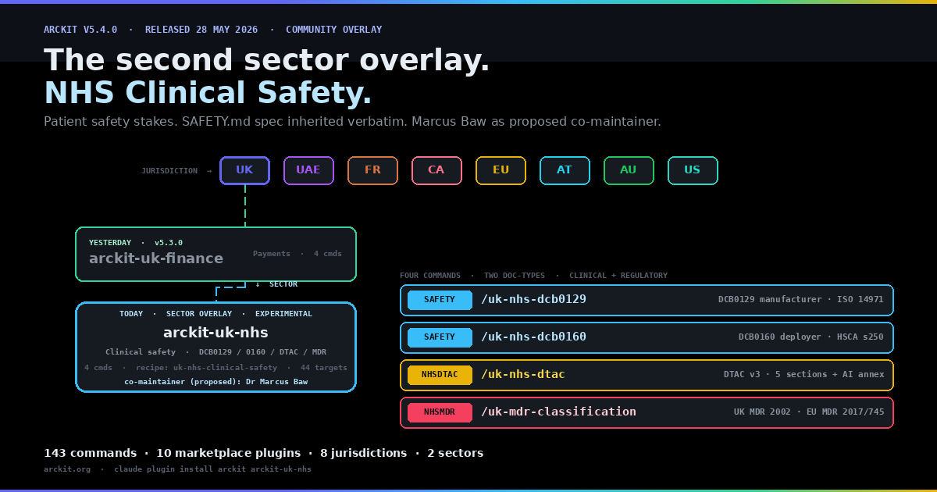Click 'co-maintainer (proposed): Dr Marcus Baw'
This screenshot has height=492, width=937.
216,382
